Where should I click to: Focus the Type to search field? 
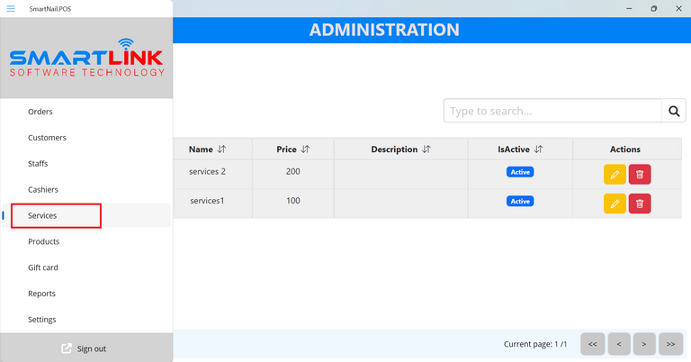tap(552, 111)
